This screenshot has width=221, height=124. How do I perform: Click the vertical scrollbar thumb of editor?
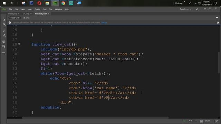click(x=219, y=62)
